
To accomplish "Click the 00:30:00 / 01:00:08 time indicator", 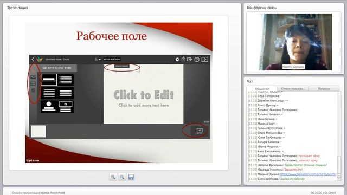I will click(323, 193).
